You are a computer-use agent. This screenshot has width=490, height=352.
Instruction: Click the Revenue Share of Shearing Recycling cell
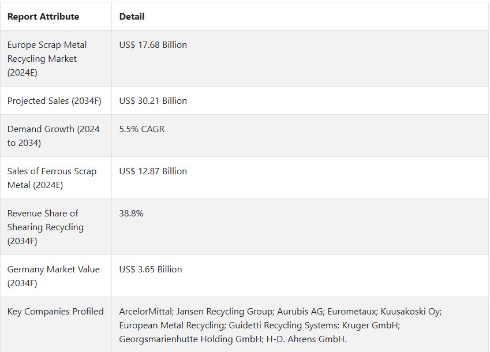[45, 227]
